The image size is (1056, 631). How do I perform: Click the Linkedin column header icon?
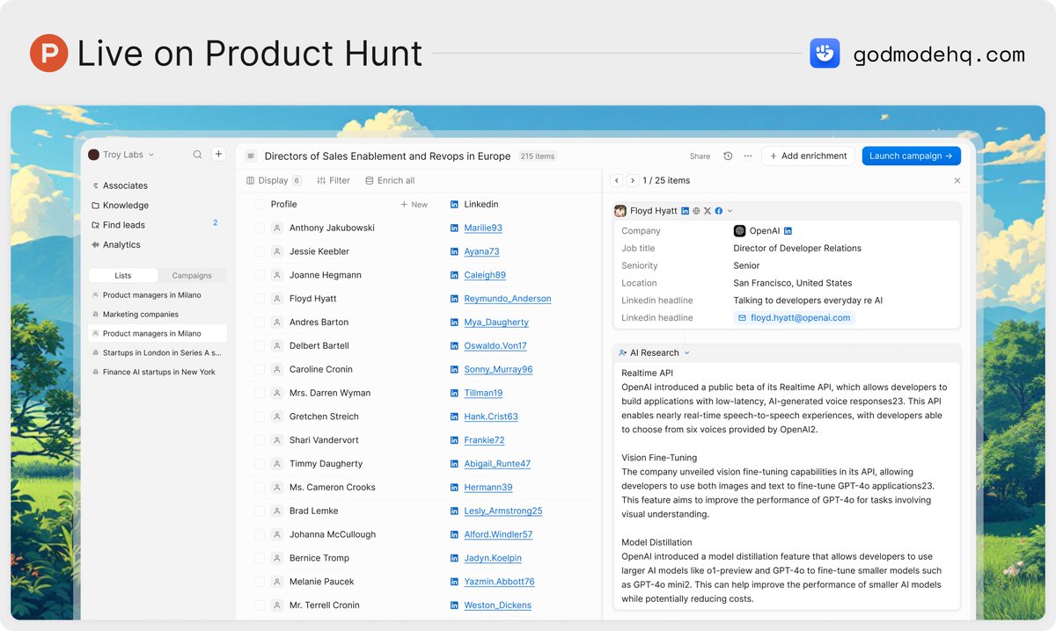tap(454, 204)
